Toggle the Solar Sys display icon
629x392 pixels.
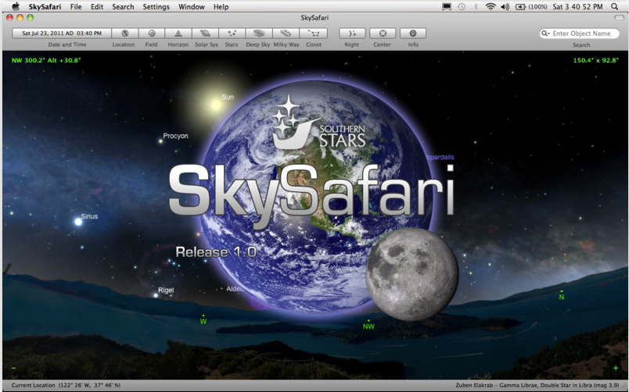click(x=206, y=34)
